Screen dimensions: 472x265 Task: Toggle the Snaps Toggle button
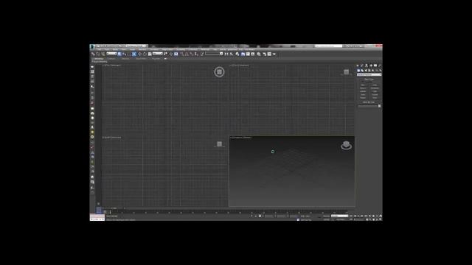(x=181, y=54)
